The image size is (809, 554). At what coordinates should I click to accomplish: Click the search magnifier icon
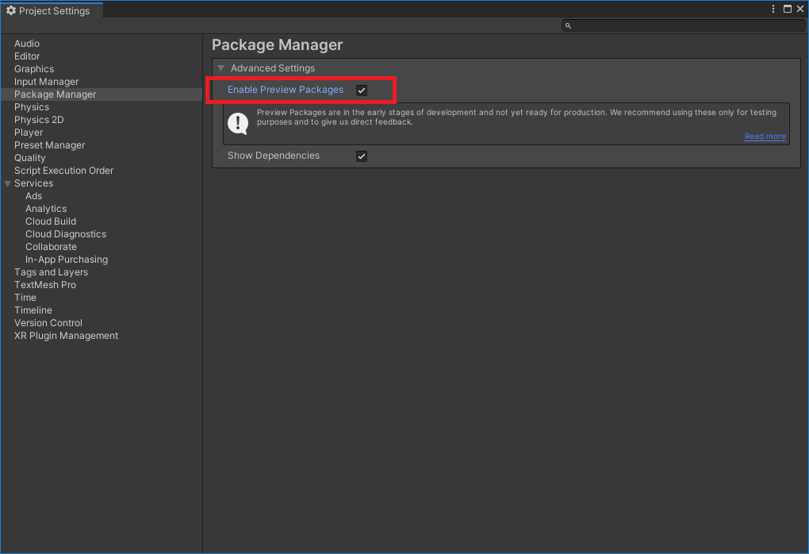568,25
